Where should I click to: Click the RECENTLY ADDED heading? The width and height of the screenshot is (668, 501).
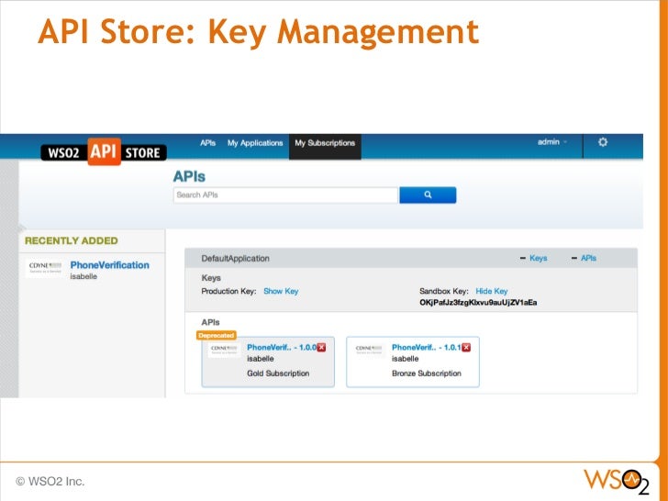72,240
